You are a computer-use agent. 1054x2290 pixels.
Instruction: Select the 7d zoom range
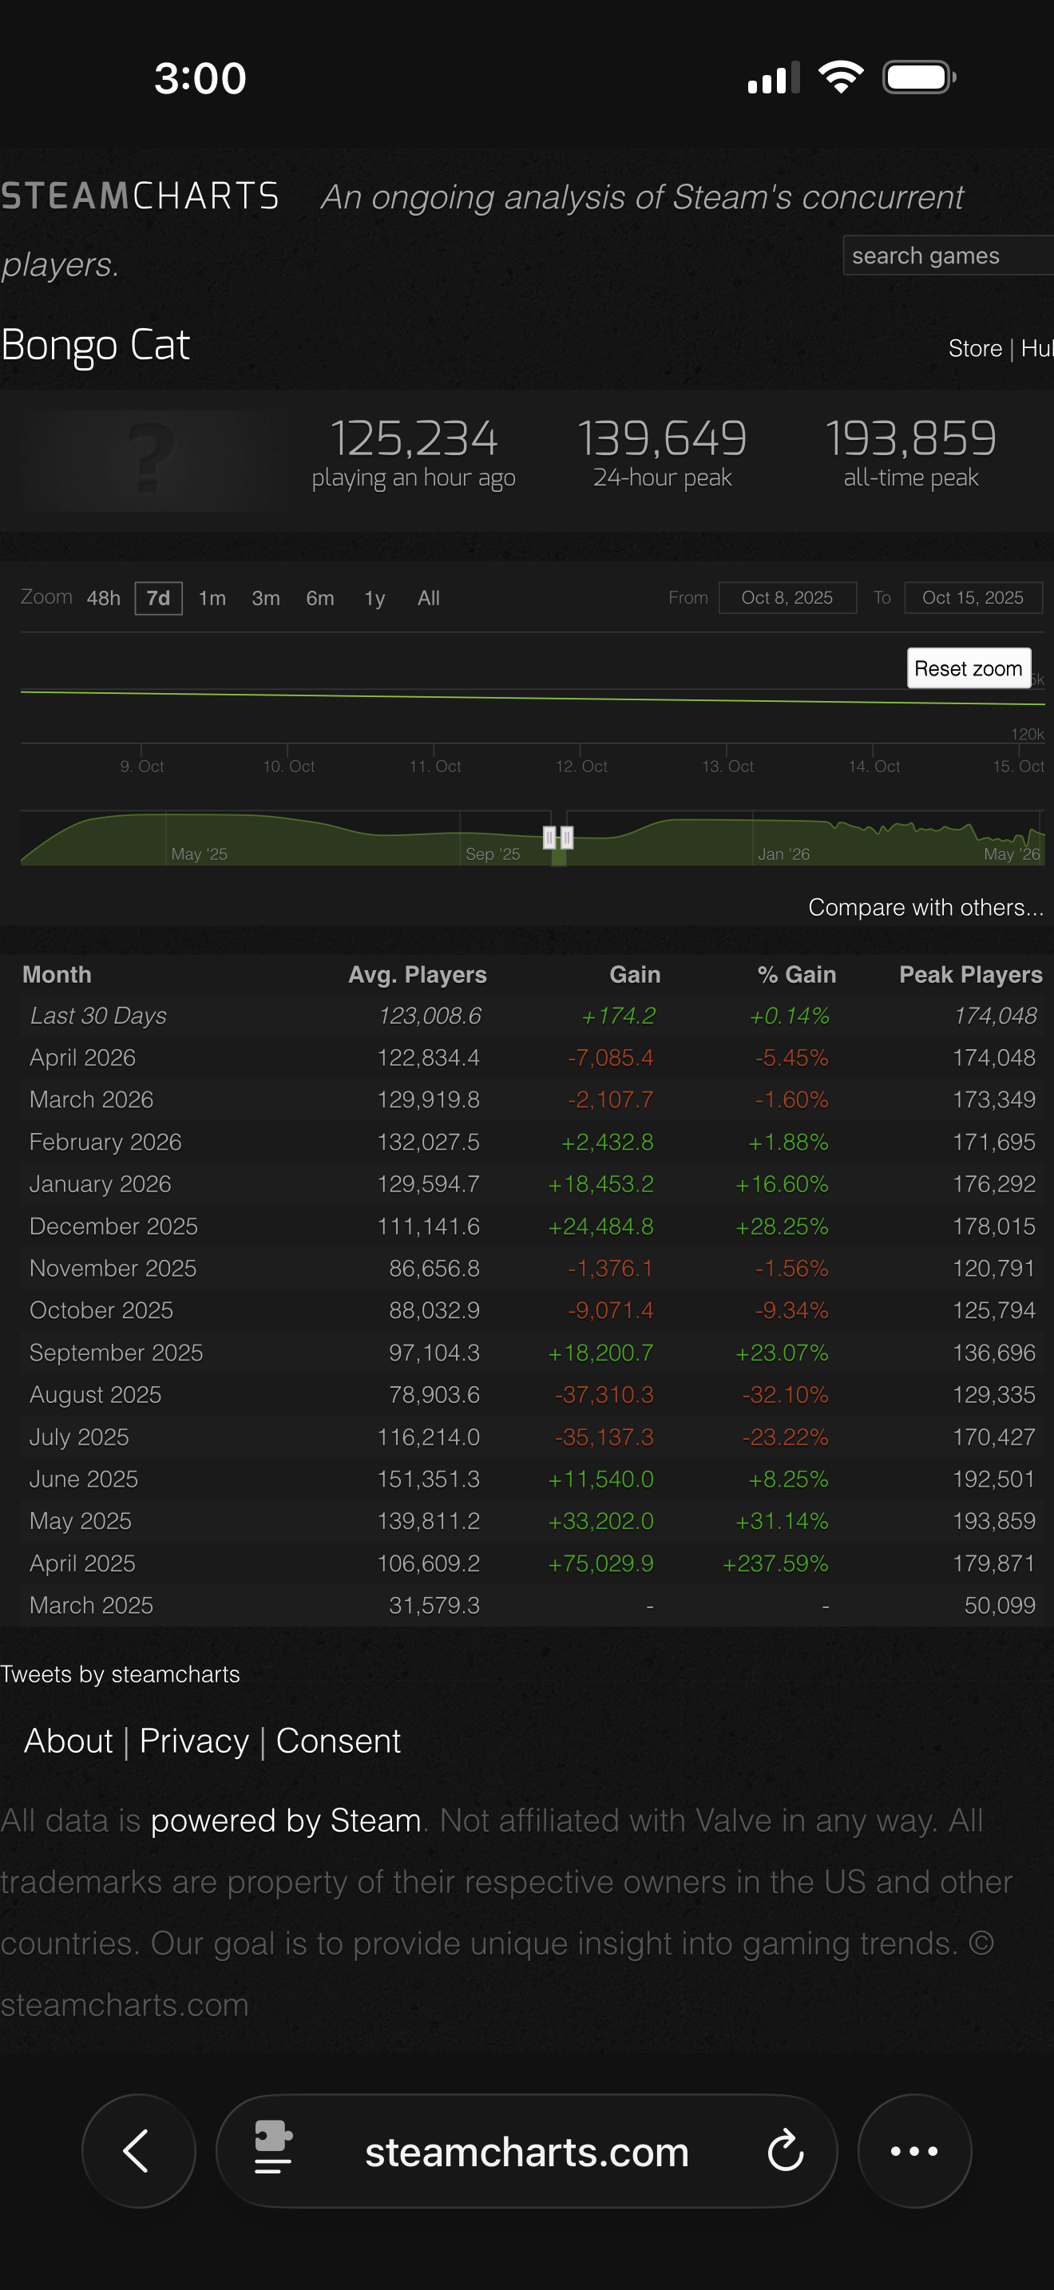(158, 598)
